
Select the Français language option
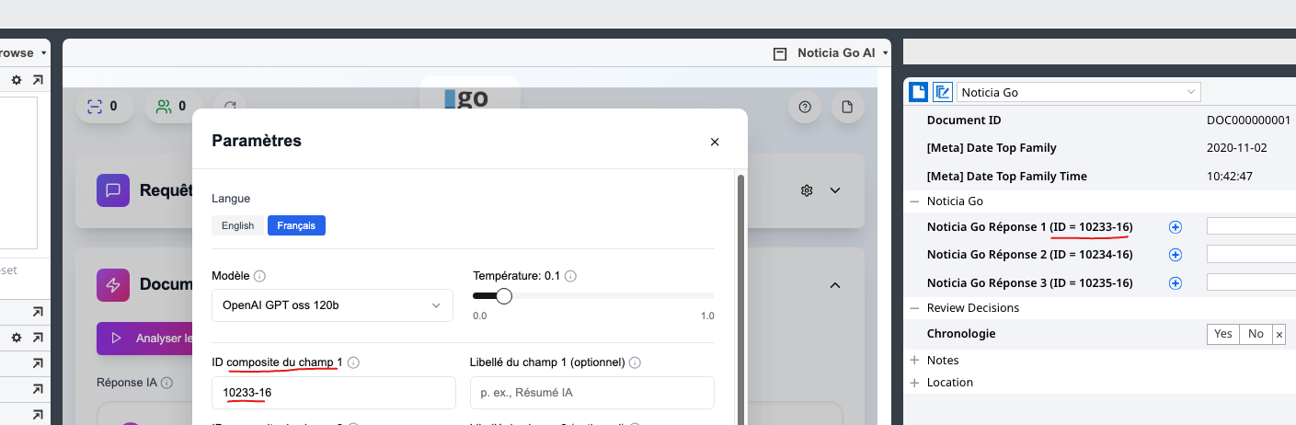pos(296,225)
